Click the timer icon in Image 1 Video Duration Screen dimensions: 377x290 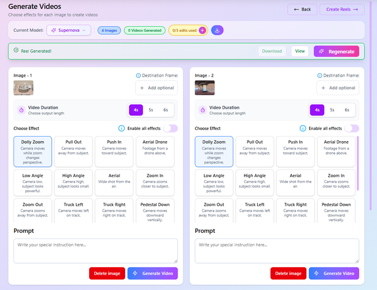pyautogui.click(x=21, y=110)
